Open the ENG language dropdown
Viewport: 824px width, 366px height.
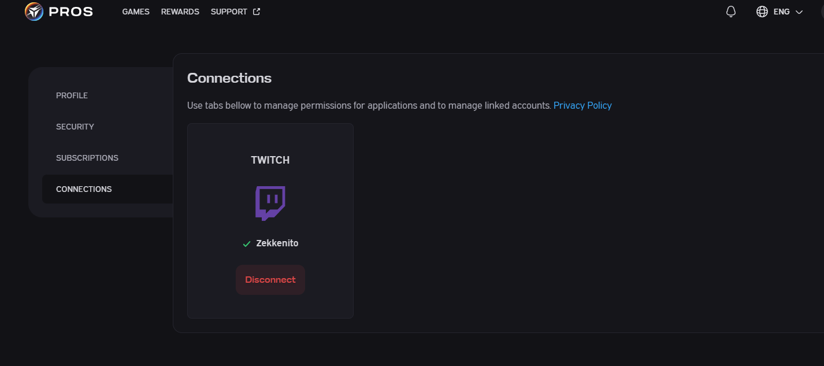(x=781, y=11)
